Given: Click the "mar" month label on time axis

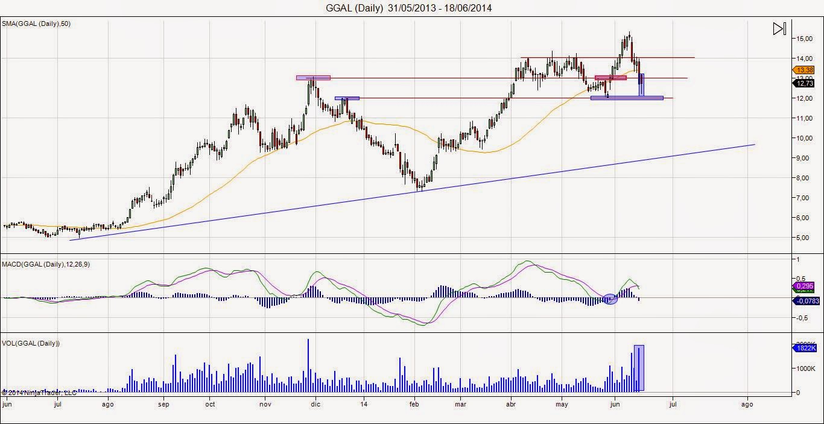Looking at the screenshot, I should [460, 405].
